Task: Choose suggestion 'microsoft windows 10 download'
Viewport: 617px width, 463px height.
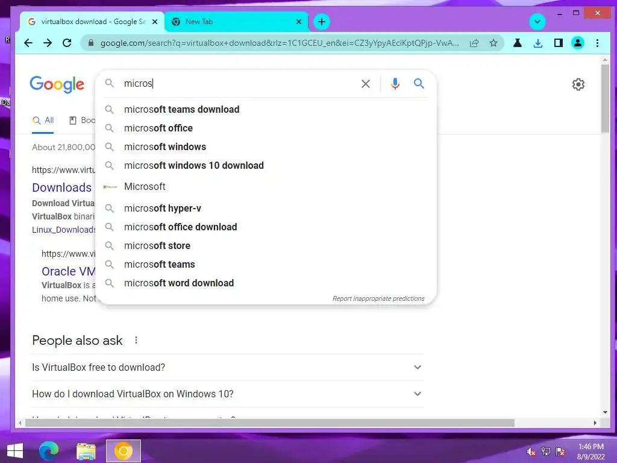Action: pos(266,165)
